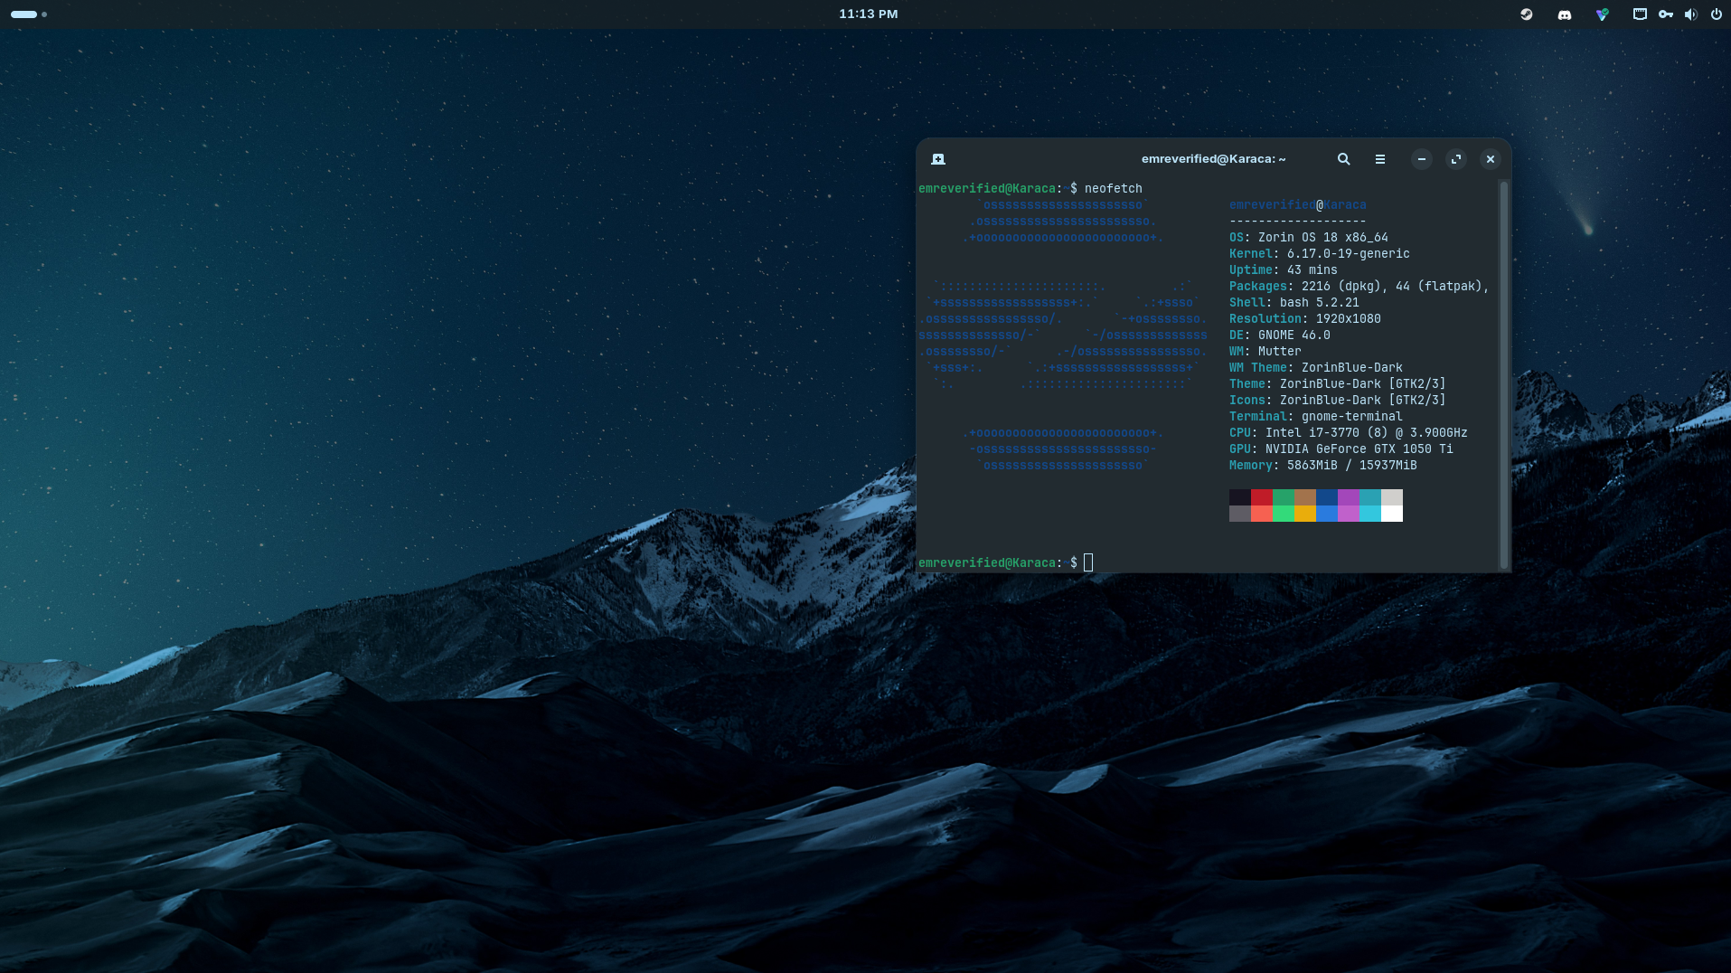Click the Uptime: 43 mins line
This screenshot has width=1731, height=973.
[1284, 270]
